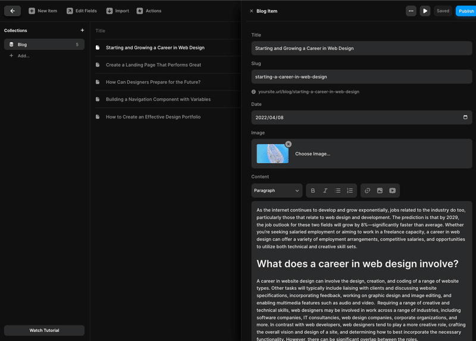The image size is (476, 341).
Task: Click into the Title input field
Action: 362,48
